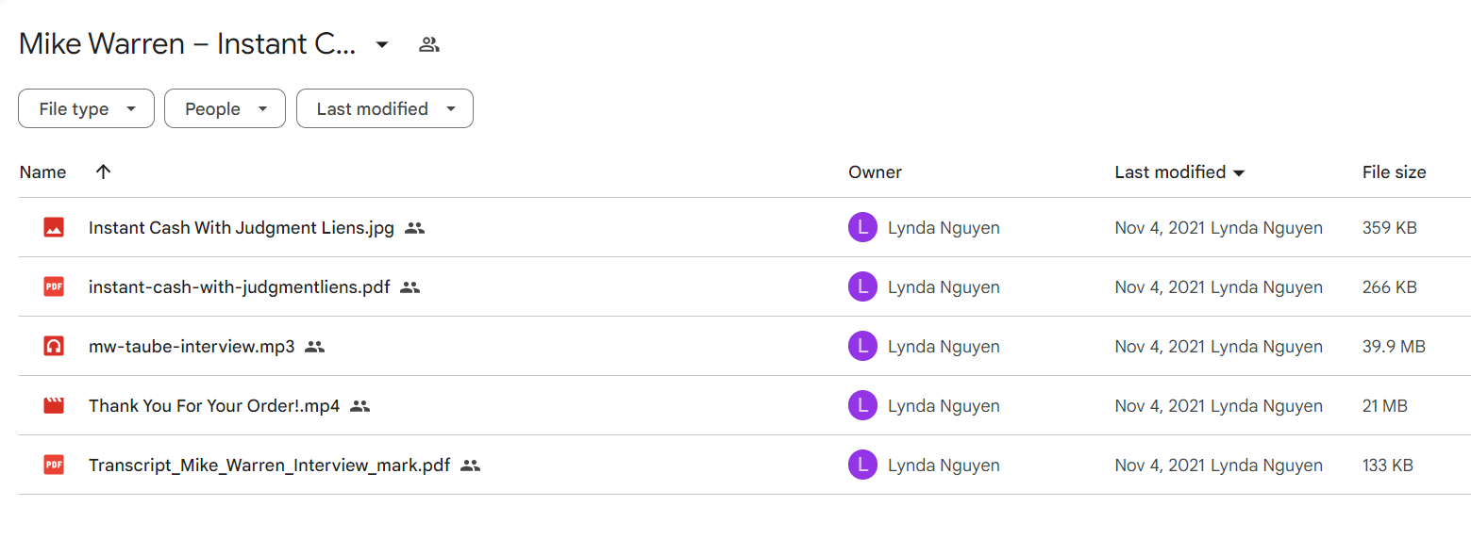Open Instant Cash With Judgment Liens.jpg
1471x539 pixels.
coord(242,227)
